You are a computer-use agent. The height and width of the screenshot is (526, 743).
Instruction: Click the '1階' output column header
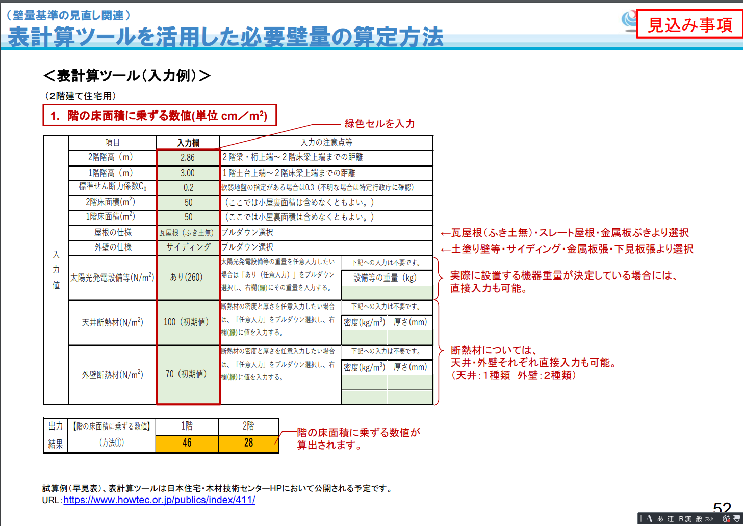point(187,426)
